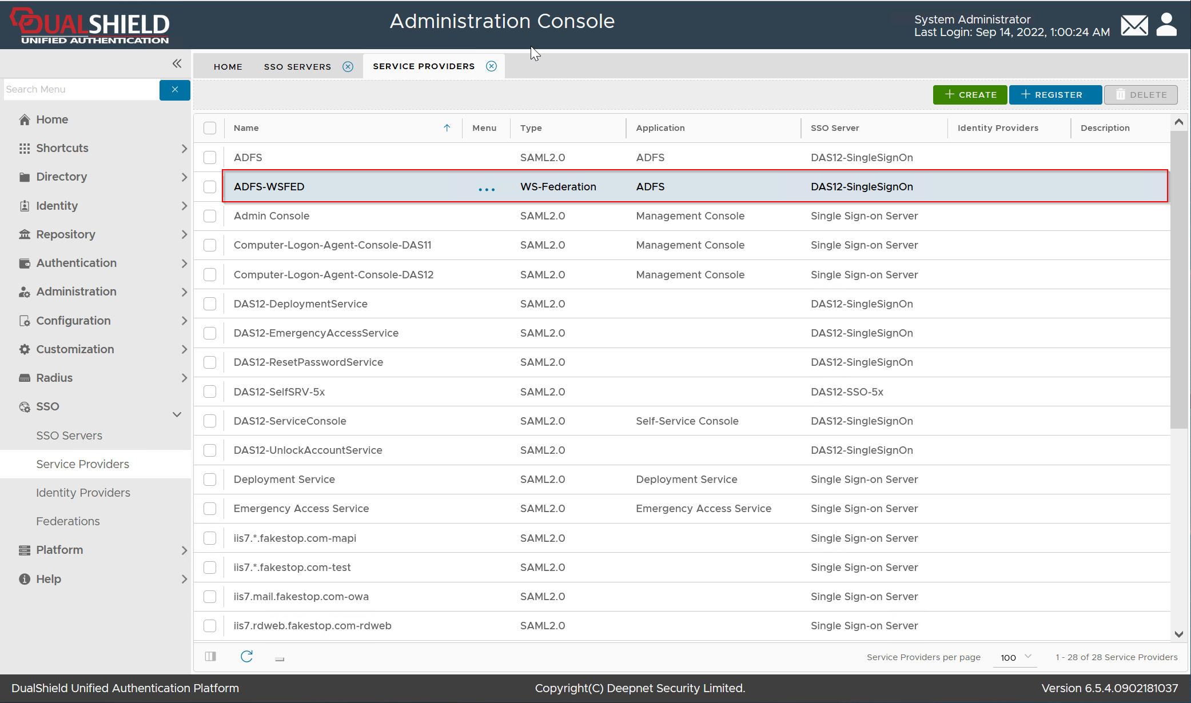1191x703 pixels.
Task: Collapse the sidebar with double-chevron icon
Action: [177, 63]
